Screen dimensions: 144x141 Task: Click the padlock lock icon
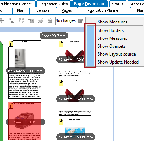coord(50,20)
